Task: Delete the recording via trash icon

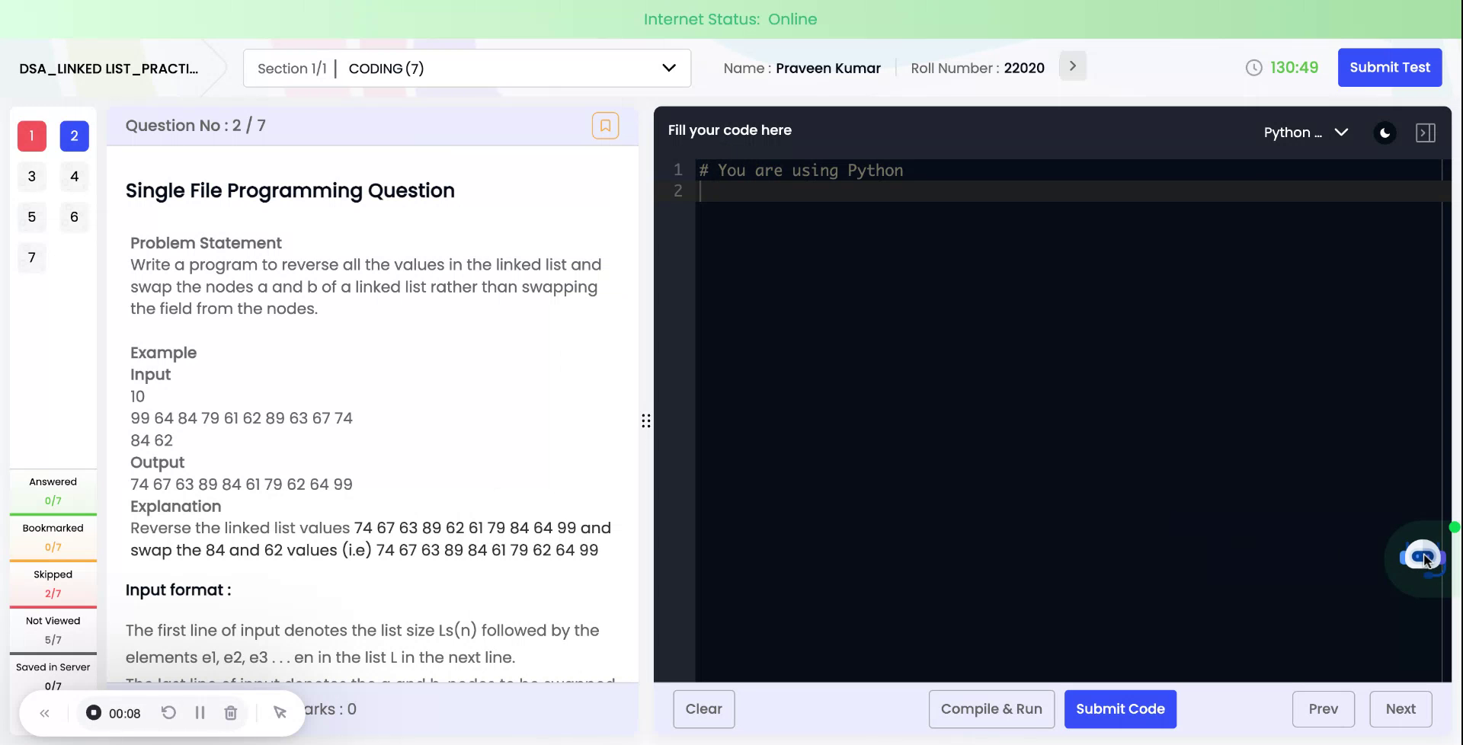Action: click(x=231, y=712)
